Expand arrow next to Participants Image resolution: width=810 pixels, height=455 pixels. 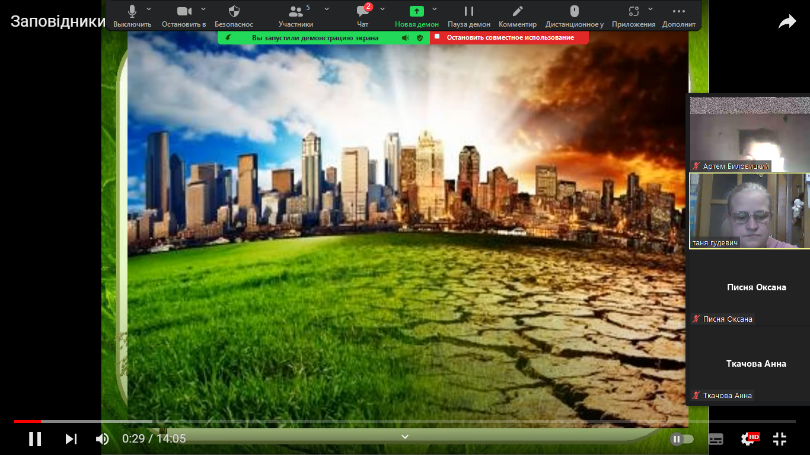(x=327, y=9)
